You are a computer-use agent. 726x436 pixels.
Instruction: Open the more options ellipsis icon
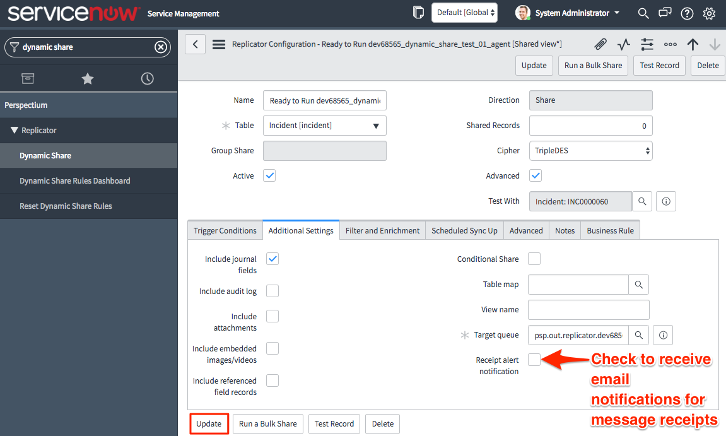[x=670, y=44]
